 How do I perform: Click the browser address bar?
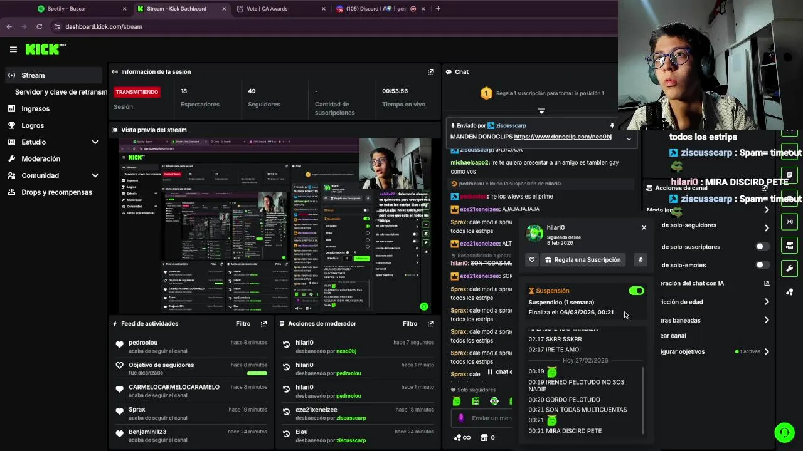(x=332, y=27)
